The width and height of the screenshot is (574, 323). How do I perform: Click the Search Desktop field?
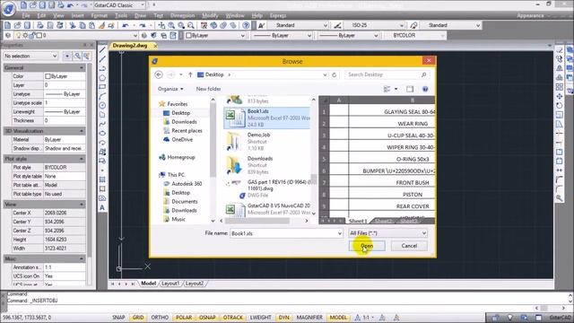pyautogui.click(x=387, y=74)
